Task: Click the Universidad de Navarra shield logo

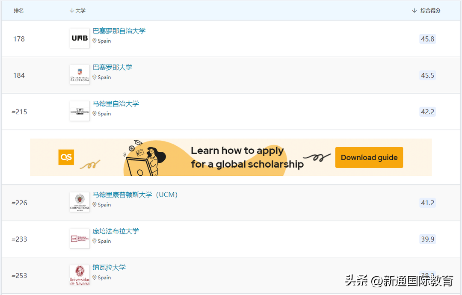Action: [x=79, y=274]
